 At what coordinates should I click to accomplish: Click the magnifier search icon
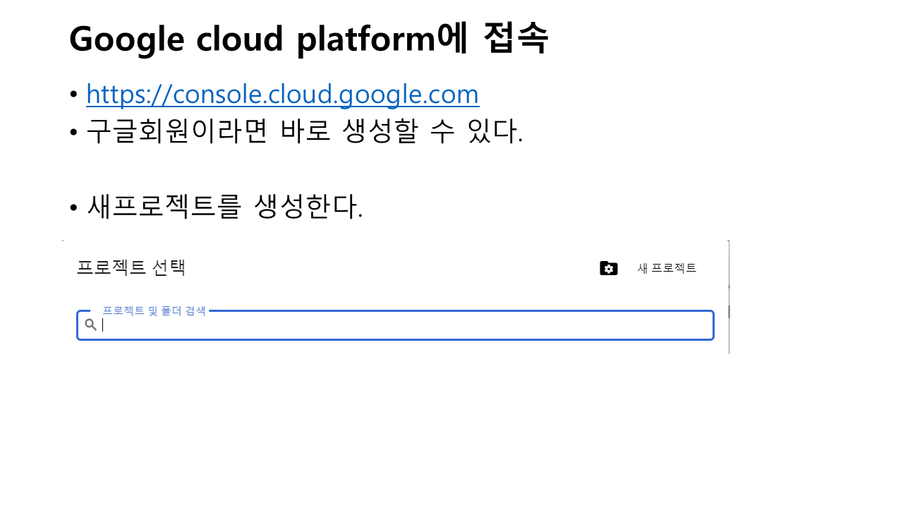[91, 325]
